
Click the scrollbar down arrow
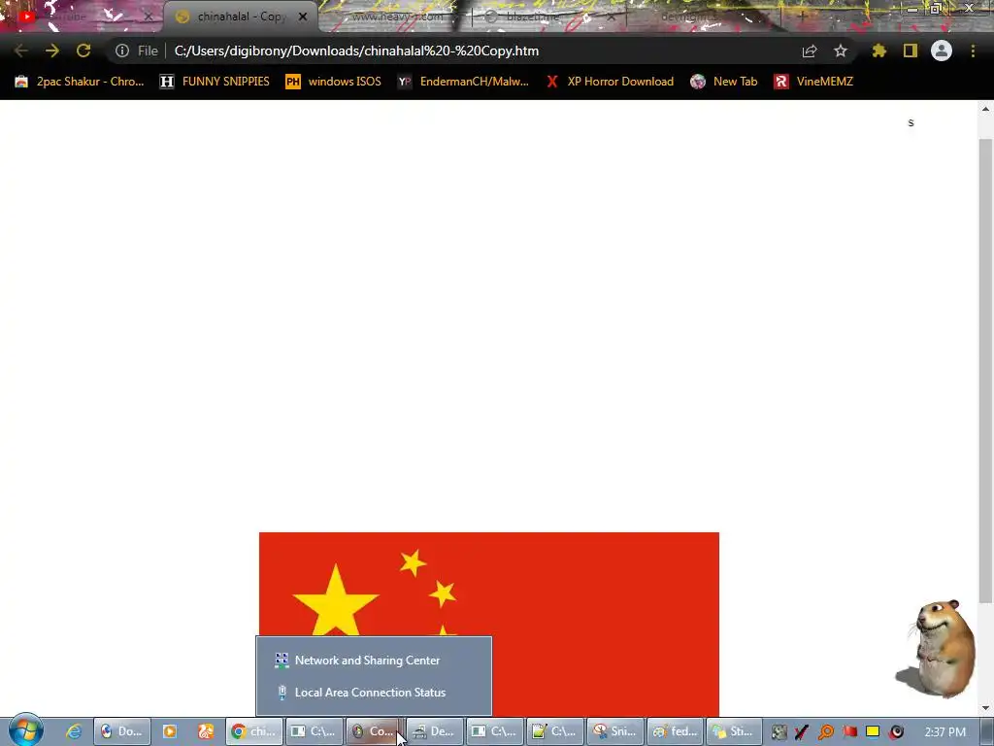point(985,708)
